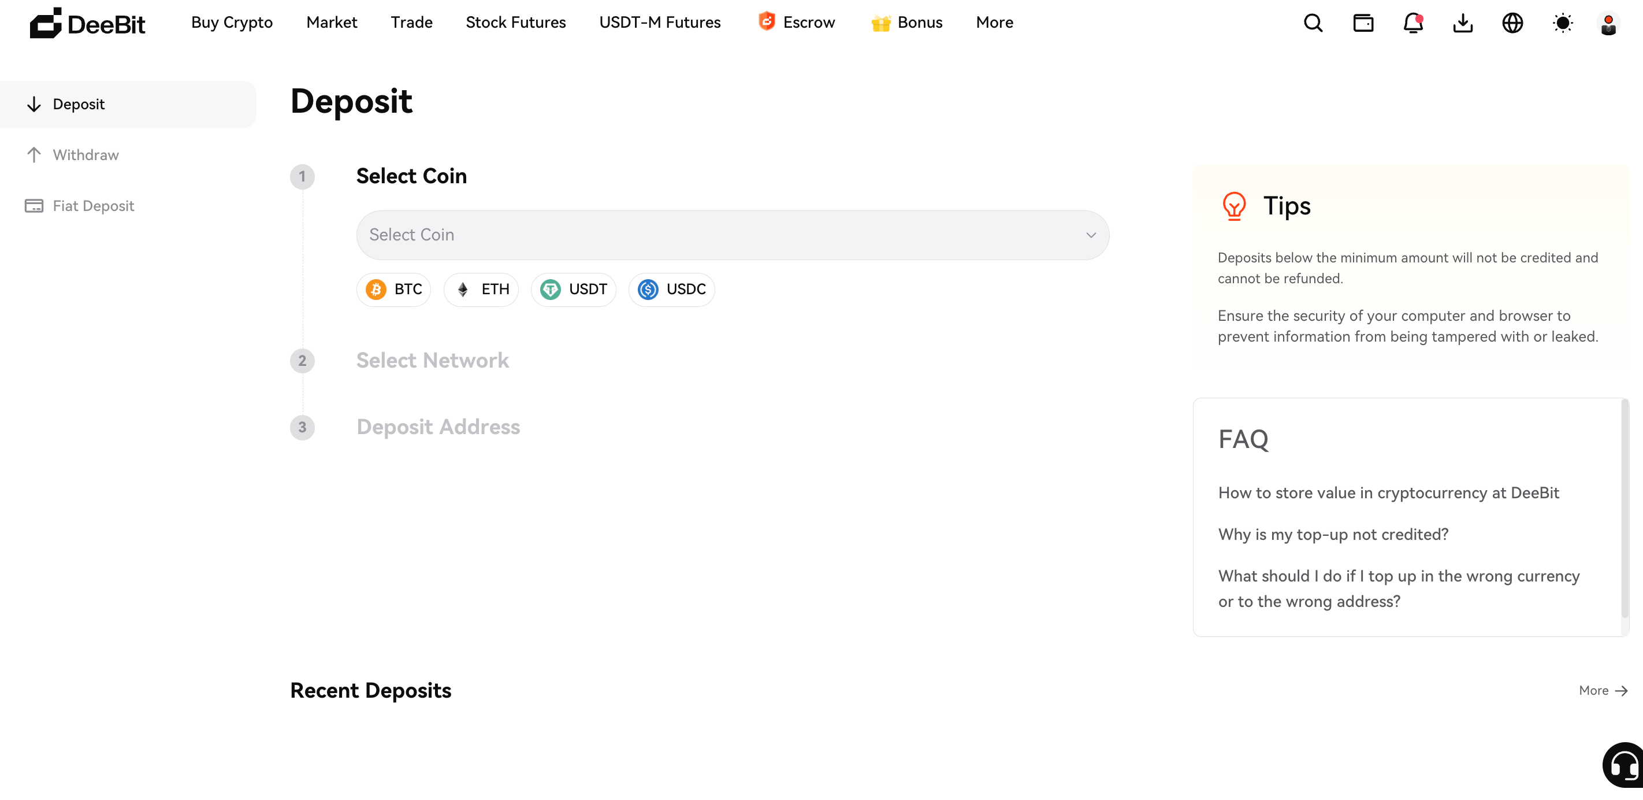The height and width of the screenshot is (800, 1643).
Task: Open "Why is my top-up not credited?" FAQ
Action: (1333, 534)
